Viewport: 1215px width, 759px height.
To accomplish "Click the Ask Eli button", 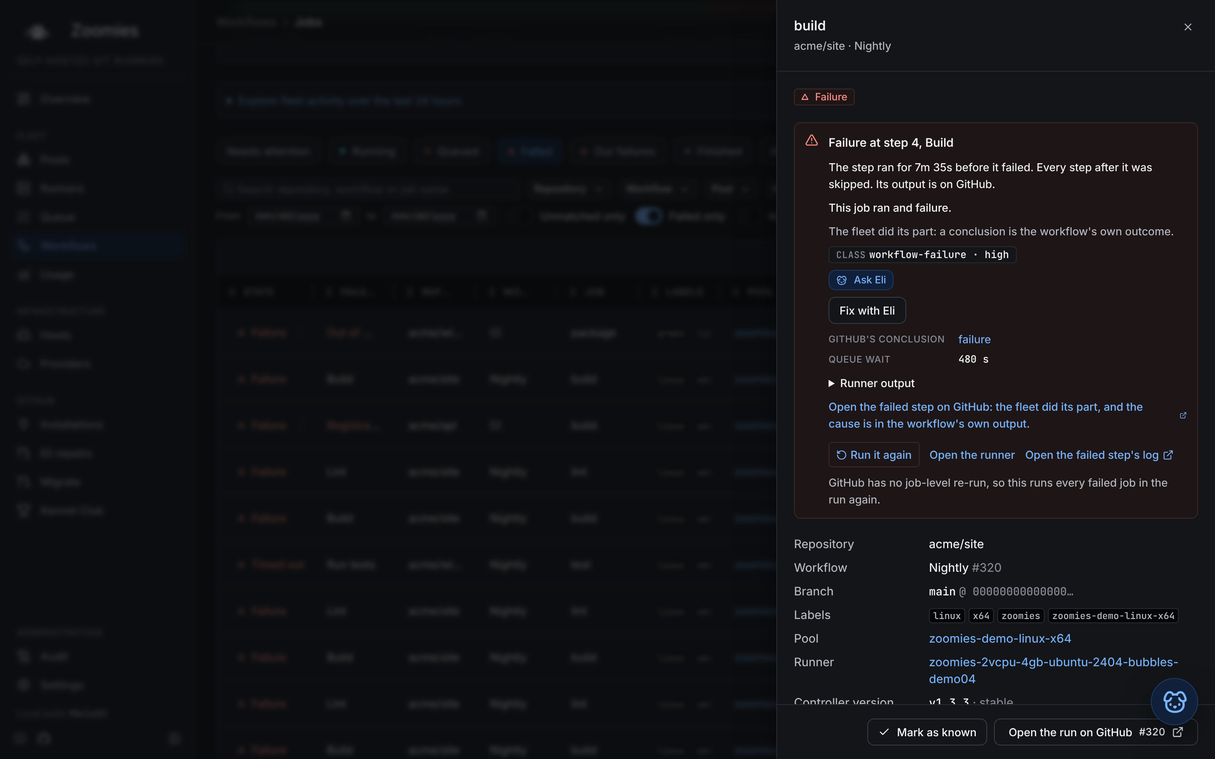I will (861, 280).
